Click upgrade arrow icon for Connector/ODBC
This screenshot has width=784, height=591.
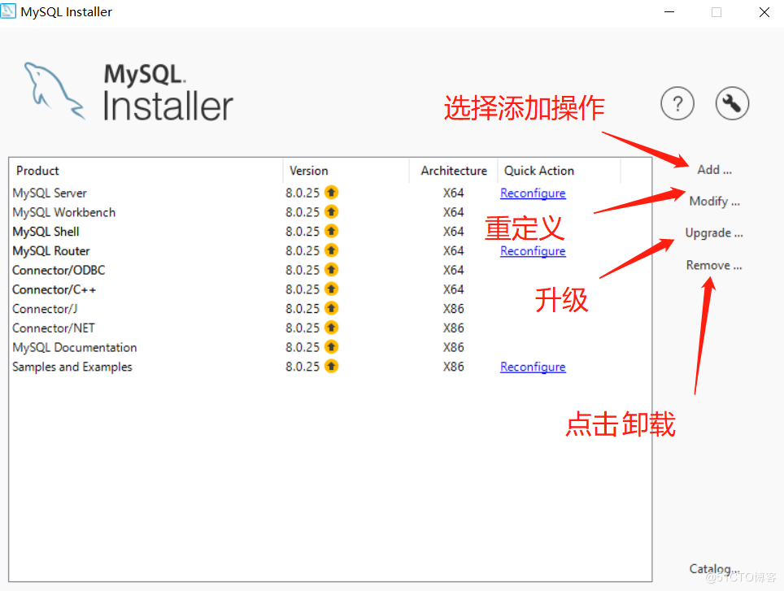331,270
